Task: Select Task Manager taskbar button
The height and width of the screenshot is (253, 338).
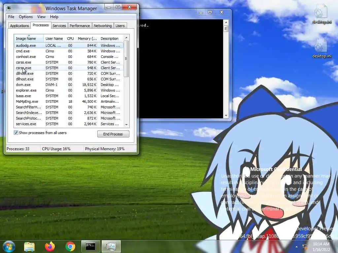Action: [x=111, y=246]
